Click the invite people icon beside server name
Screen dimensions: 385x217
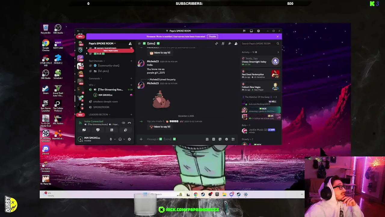130,43
